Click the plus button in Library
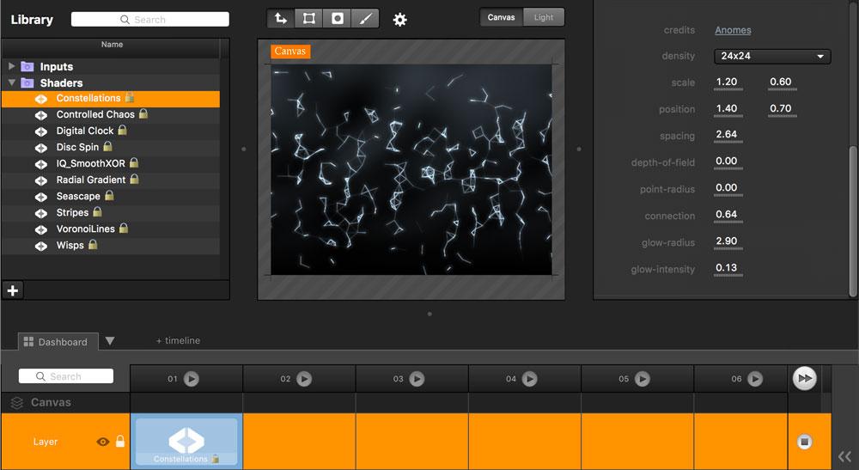Image resolution: width=859 pixels, height=470 pixels. [13, 290]
